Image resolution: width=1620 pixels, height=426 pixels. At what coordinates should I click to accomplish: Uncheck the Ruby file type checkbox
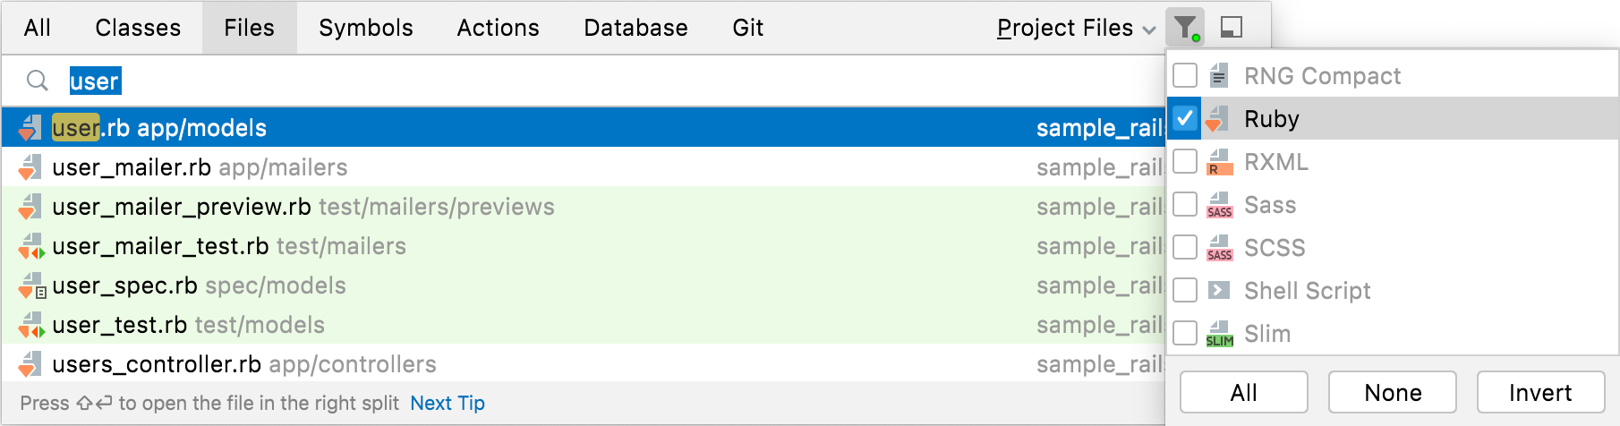1185,119
